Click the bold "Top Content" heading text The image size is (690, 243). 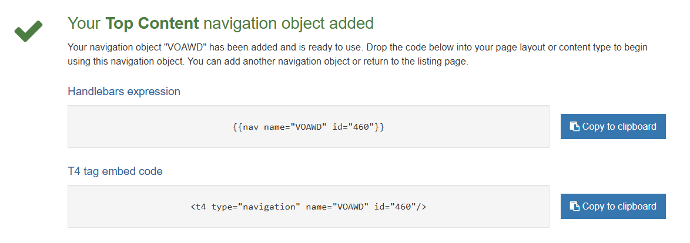click(152, 23)
